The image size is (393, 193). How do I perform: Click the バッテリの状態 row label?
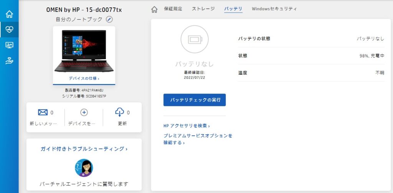[x=254, y=39]
